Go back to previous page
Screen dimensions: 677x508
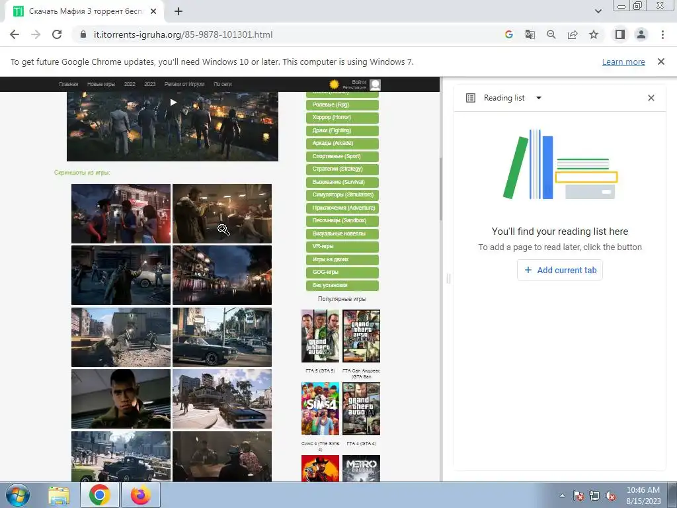coord(15,34)
